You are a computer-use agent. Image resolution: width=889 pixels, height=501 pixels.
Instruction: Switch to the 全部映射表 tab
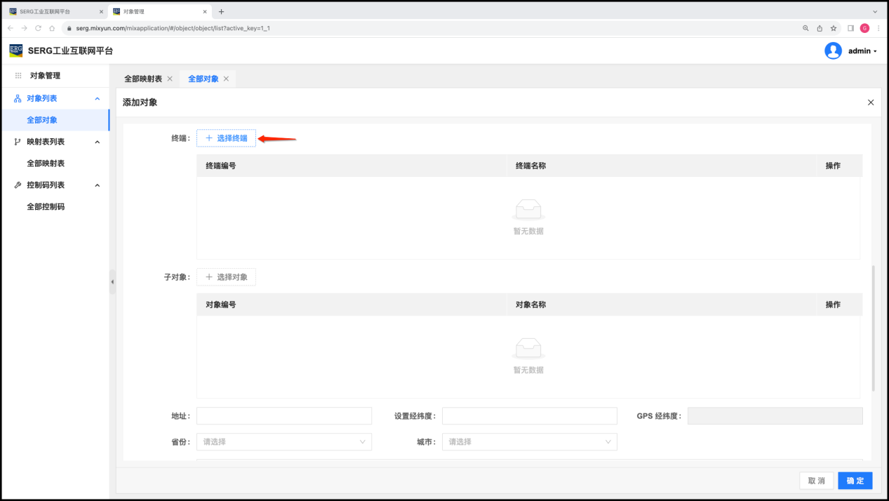pos(143,79)
